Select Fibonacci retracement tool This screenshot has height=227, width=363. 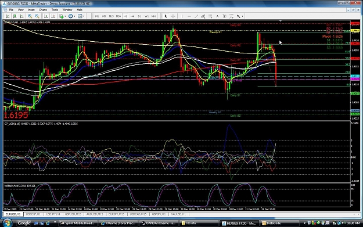(x=210, y=16)
